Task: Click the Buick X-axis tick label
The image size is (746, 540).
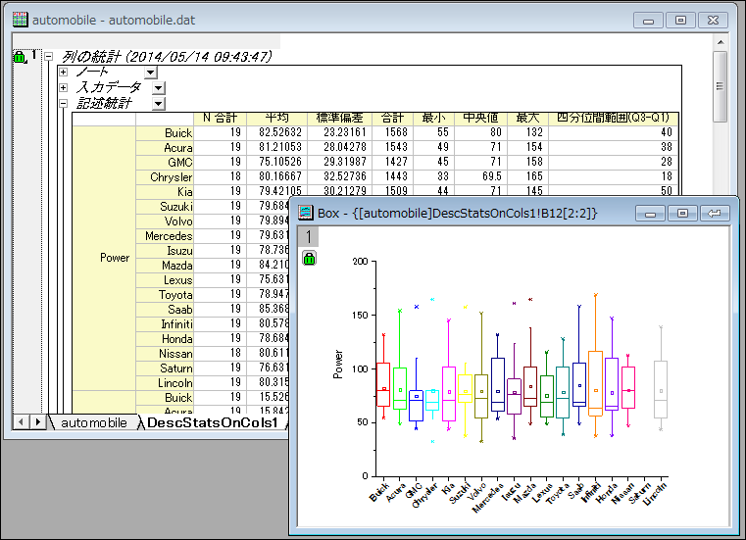Action: coord(378,492)
